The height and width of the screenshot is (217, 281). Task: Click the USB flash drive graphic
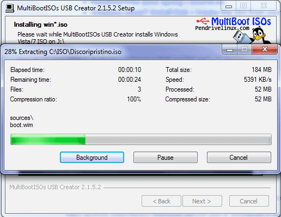tap(240, 37)
